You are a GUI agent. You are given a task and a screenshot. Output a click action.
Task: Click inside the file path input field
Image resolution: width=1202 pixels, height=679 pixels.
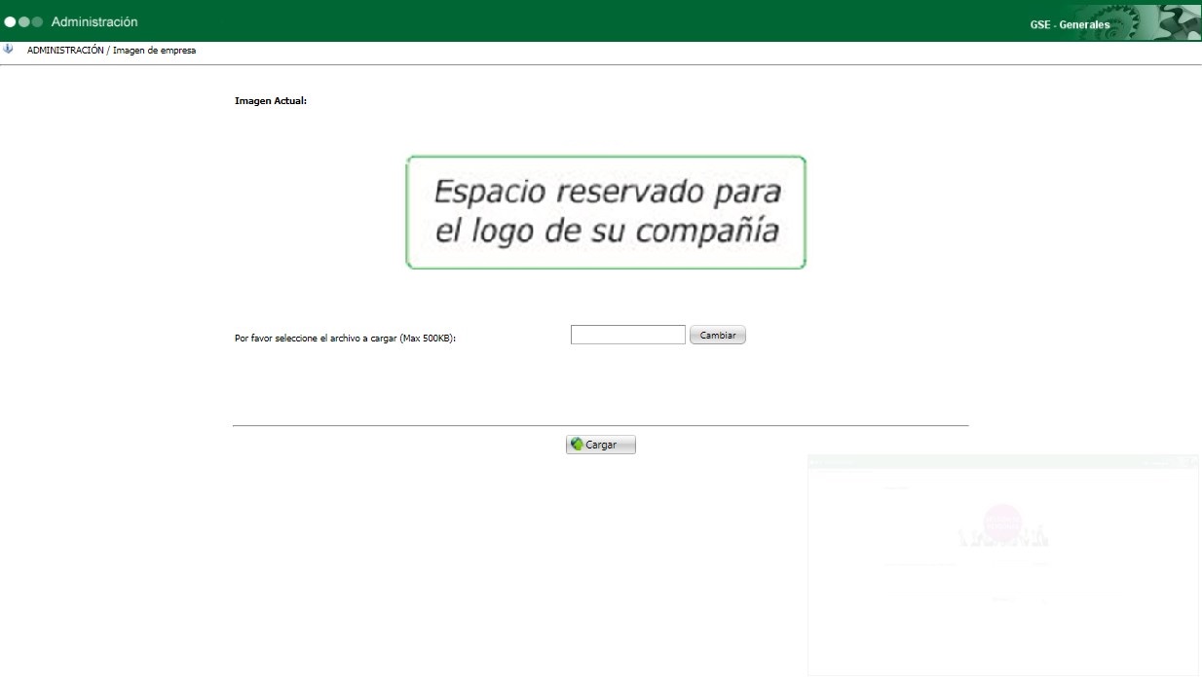tap(627, 334)
